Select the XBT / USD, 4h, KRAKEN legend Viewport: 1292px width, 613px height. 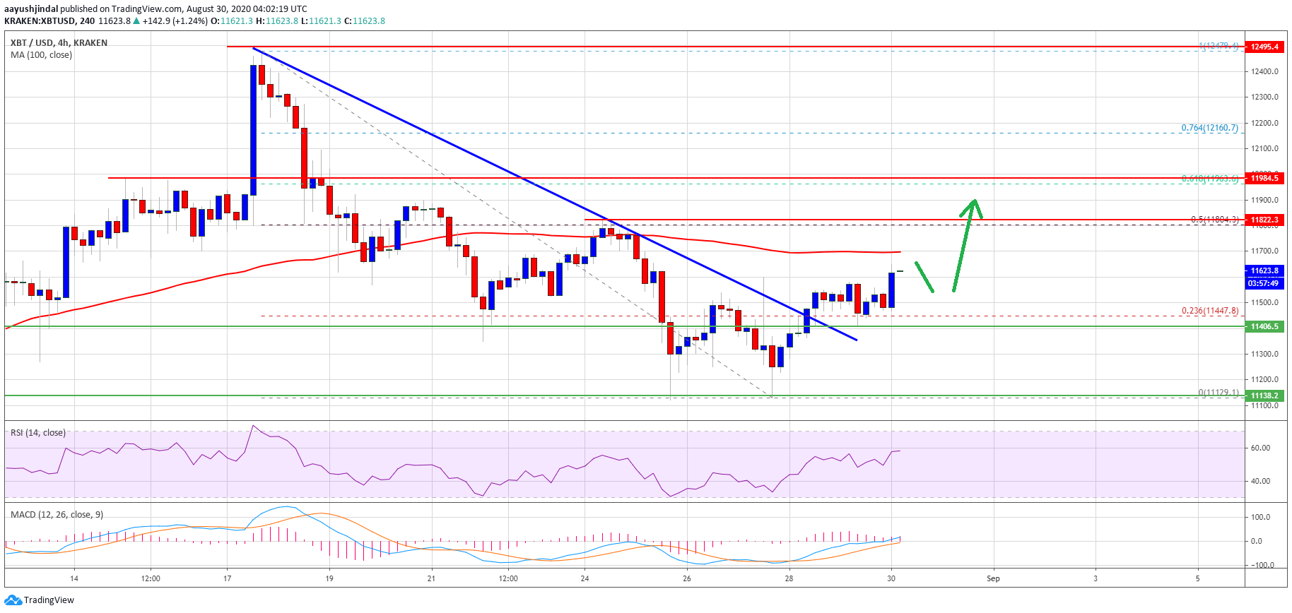[59, 43]
